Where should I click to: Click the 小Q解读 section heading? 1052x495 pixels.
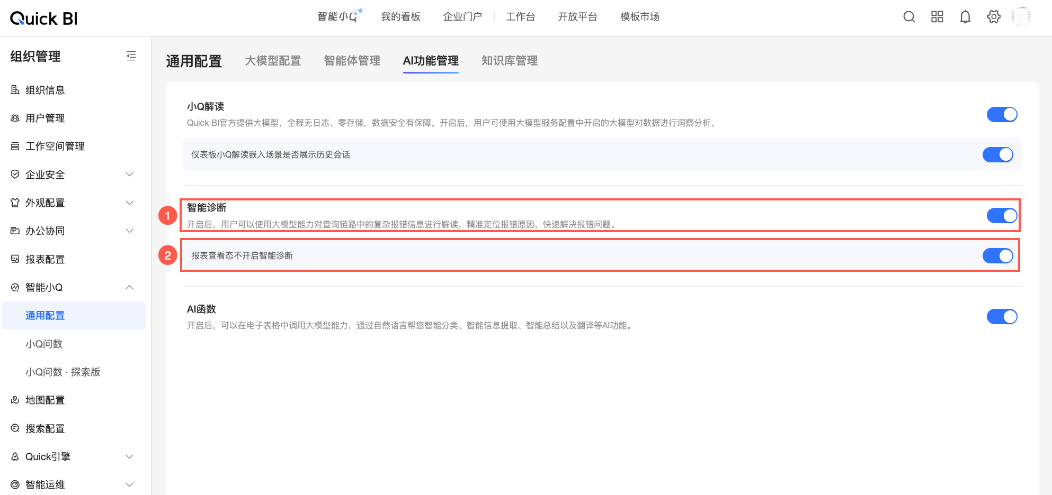click(206, 107)
